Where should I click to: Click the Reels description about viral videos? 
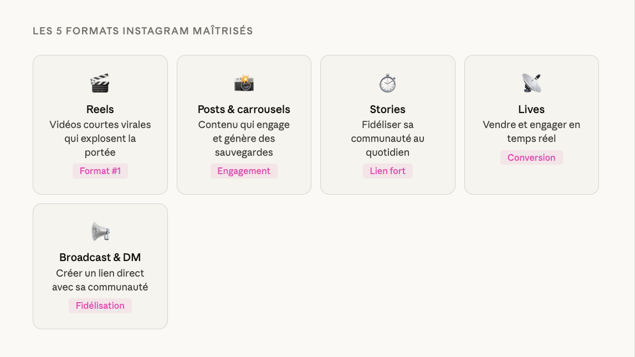100,138
